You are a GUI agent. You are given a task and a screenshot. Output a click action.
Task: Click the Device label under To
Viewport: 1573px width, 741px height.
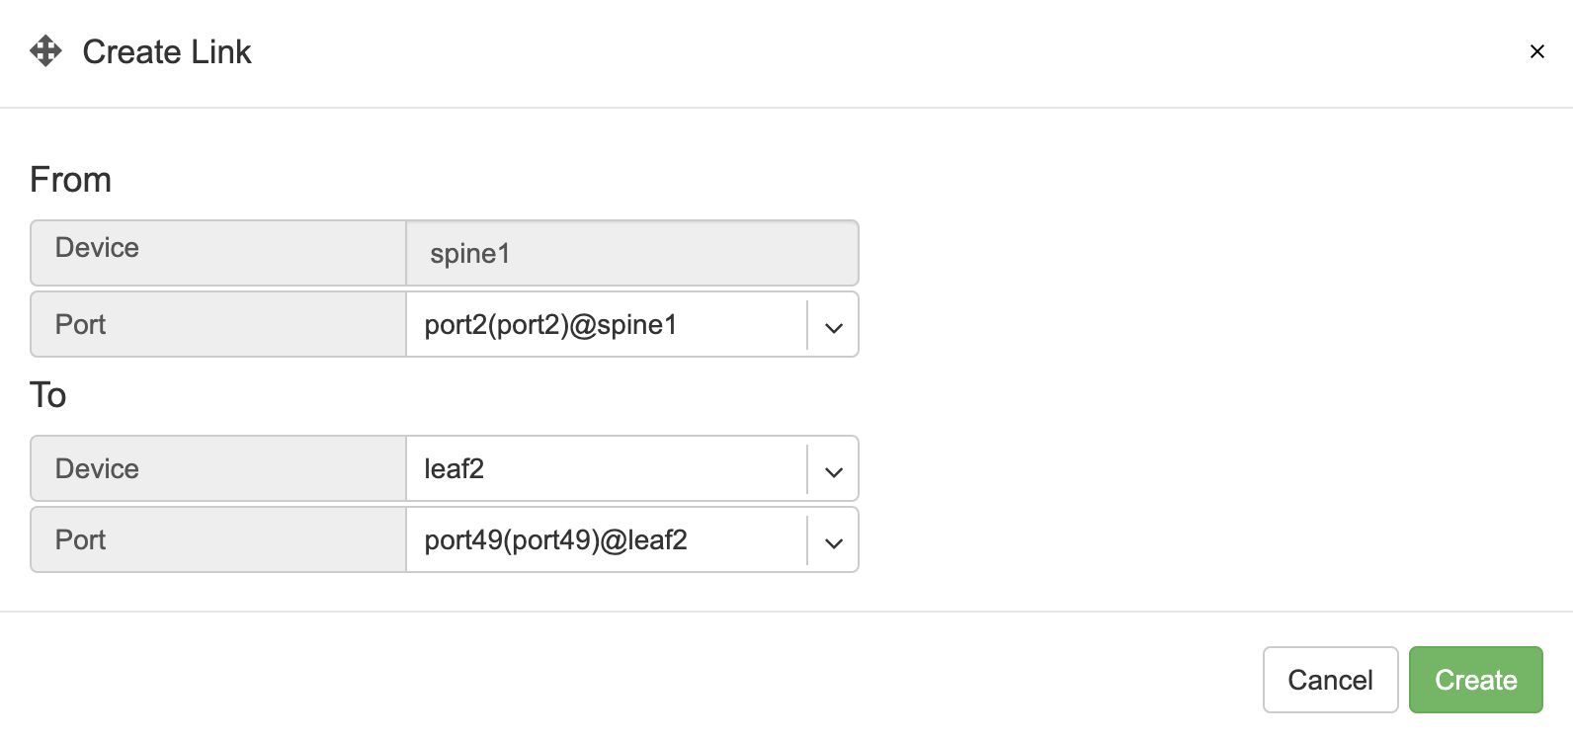(97, 469)
